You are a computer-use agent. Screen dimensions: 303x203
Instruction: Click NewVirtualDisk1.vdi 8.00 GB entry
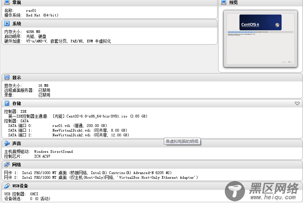pyautogui.click(x=90, y=130)
